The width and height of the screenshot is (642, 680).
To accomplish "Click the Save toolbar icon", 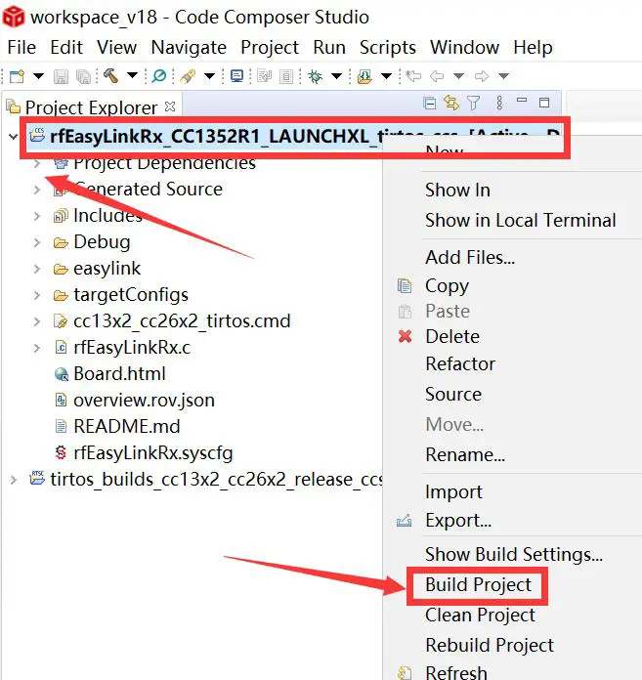I will [61, 77].
